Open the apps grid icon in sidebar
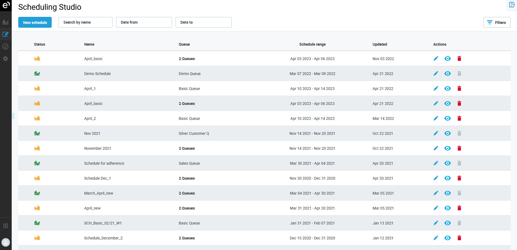 point(5,226)
